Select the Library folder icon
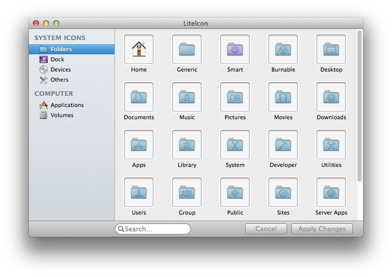The width and height of the screenshot is (392, 277). pos(187,145)
